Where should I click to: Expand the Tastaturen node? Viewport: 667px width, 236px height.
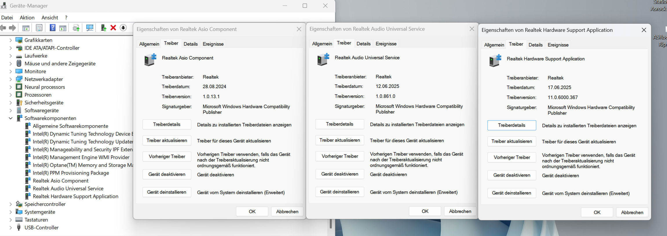(x=11, y=220)
